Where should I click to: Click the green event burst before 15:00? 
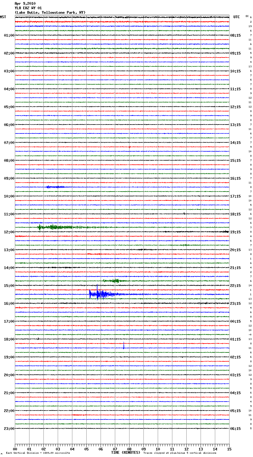(115, 281)
